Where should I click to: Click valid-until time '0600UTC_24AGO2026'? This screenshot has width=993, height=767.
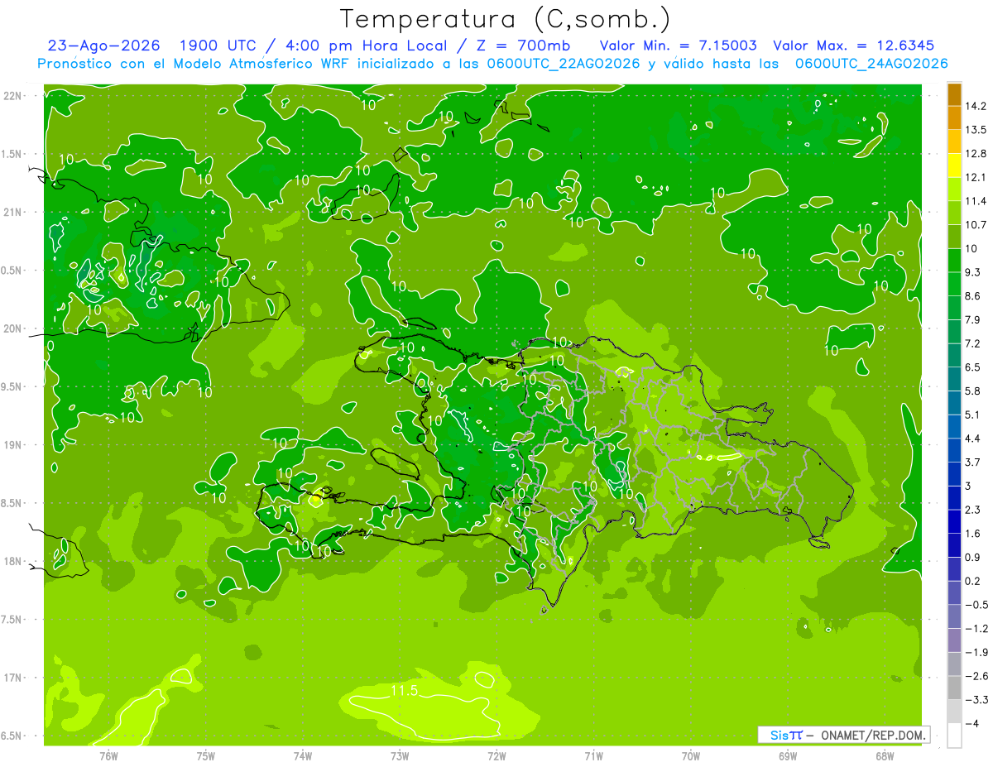pyautogui.click(x=871, y=64)
